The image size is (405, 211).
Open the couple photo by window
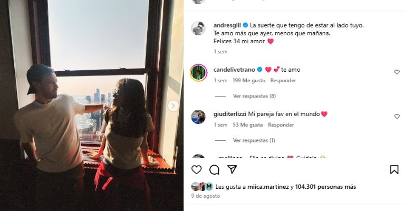(92, 105)
